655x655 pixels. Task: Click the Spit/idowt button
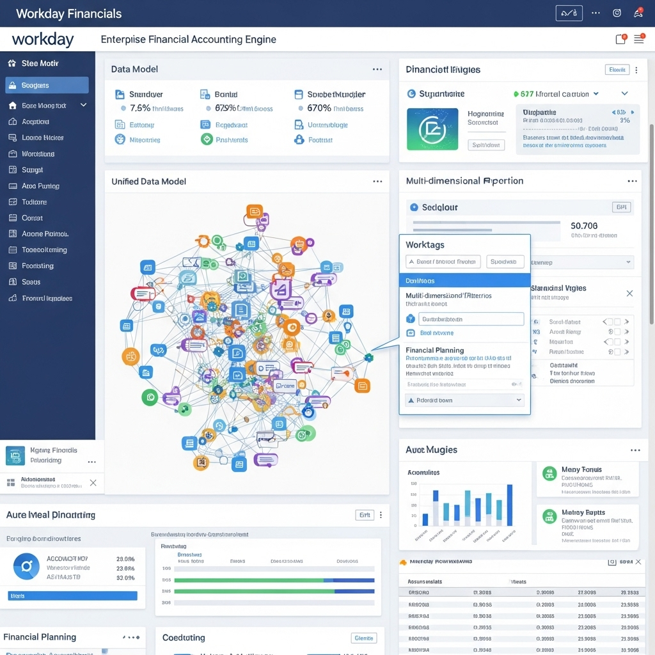486,145
